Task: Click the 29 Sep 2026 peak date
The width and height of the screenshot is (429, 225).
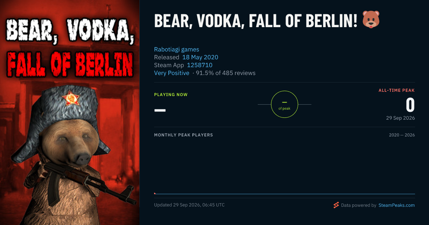Action: [x=400, y=118]
